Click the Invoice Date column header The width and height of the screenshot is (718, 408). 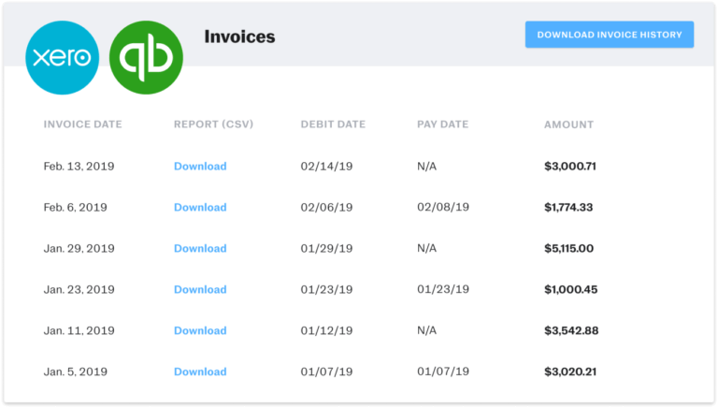point(82,124)
